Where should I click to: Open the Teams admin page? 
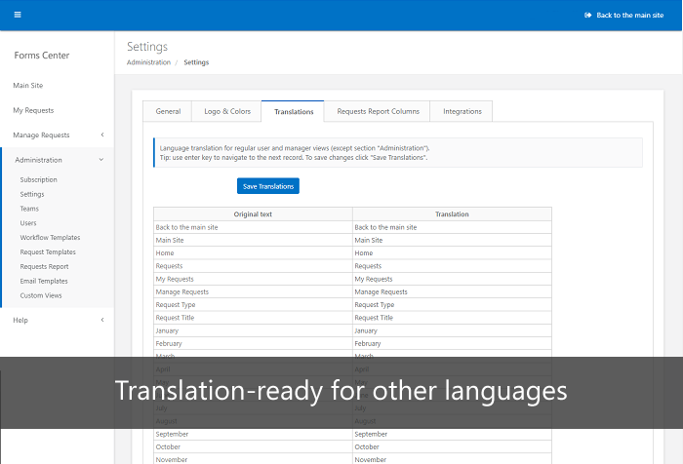pyautogui.click(x=29, y=209)
